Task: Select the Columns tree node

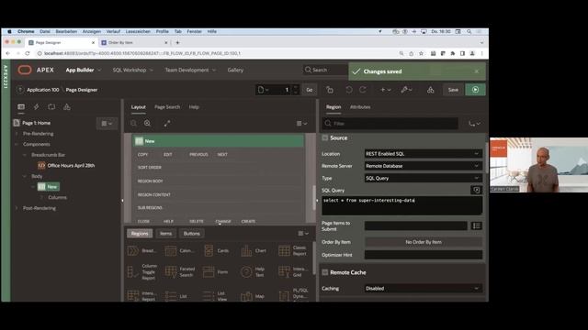Action: click(57, 198)
